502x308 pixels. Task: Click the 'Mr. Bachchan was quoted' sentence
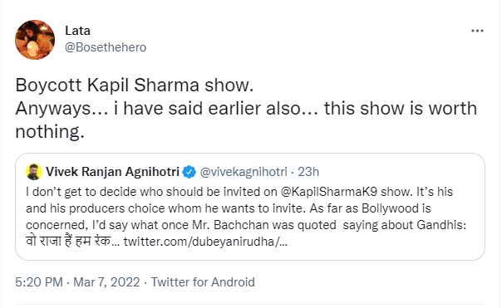(x=264, y=225)
